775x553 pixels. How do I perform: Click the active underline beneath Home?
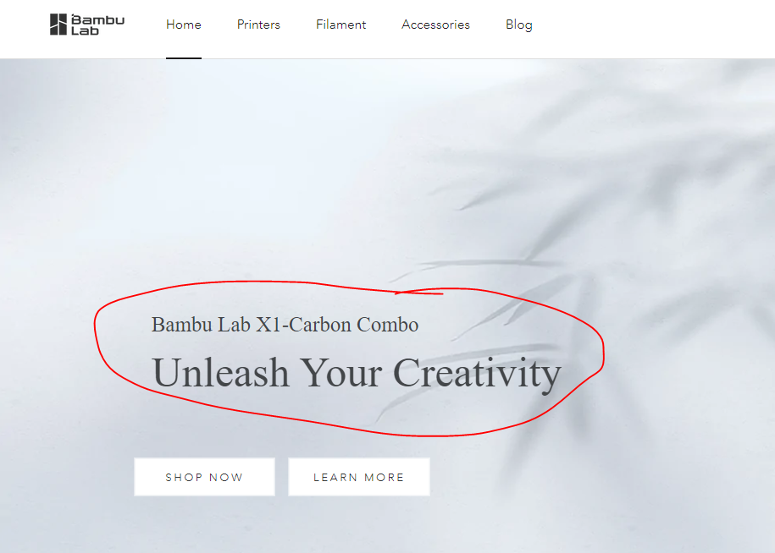183,57
